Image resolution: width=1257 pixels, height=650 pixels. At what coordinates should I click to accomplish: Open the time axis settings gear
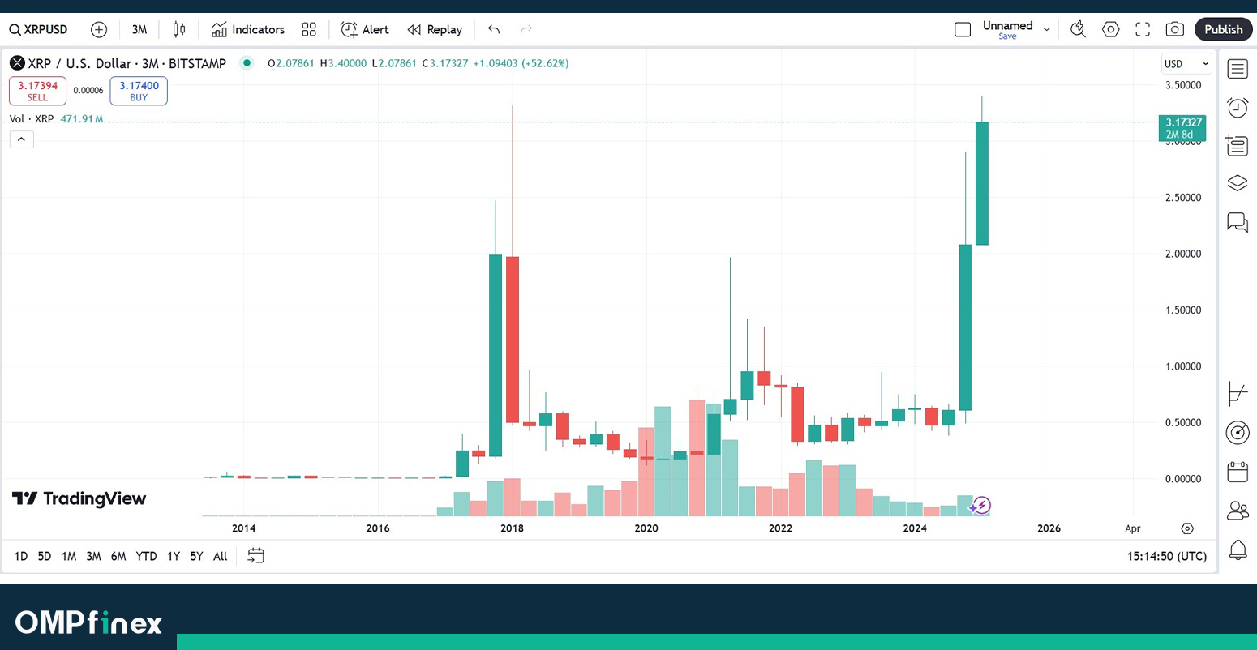pyautogui.click(x=1187, y=528)
